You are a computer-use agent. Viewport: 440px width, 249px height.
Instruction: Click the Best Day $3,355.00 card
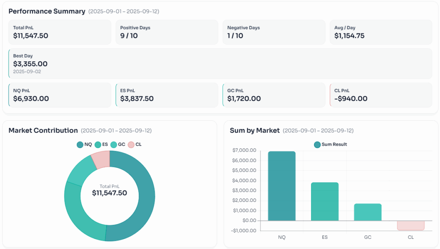[220, 64]
